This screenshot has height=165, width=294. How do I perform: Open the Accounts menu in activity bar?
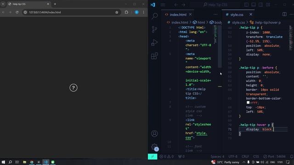pyautogui.click(x=154, y=133)
